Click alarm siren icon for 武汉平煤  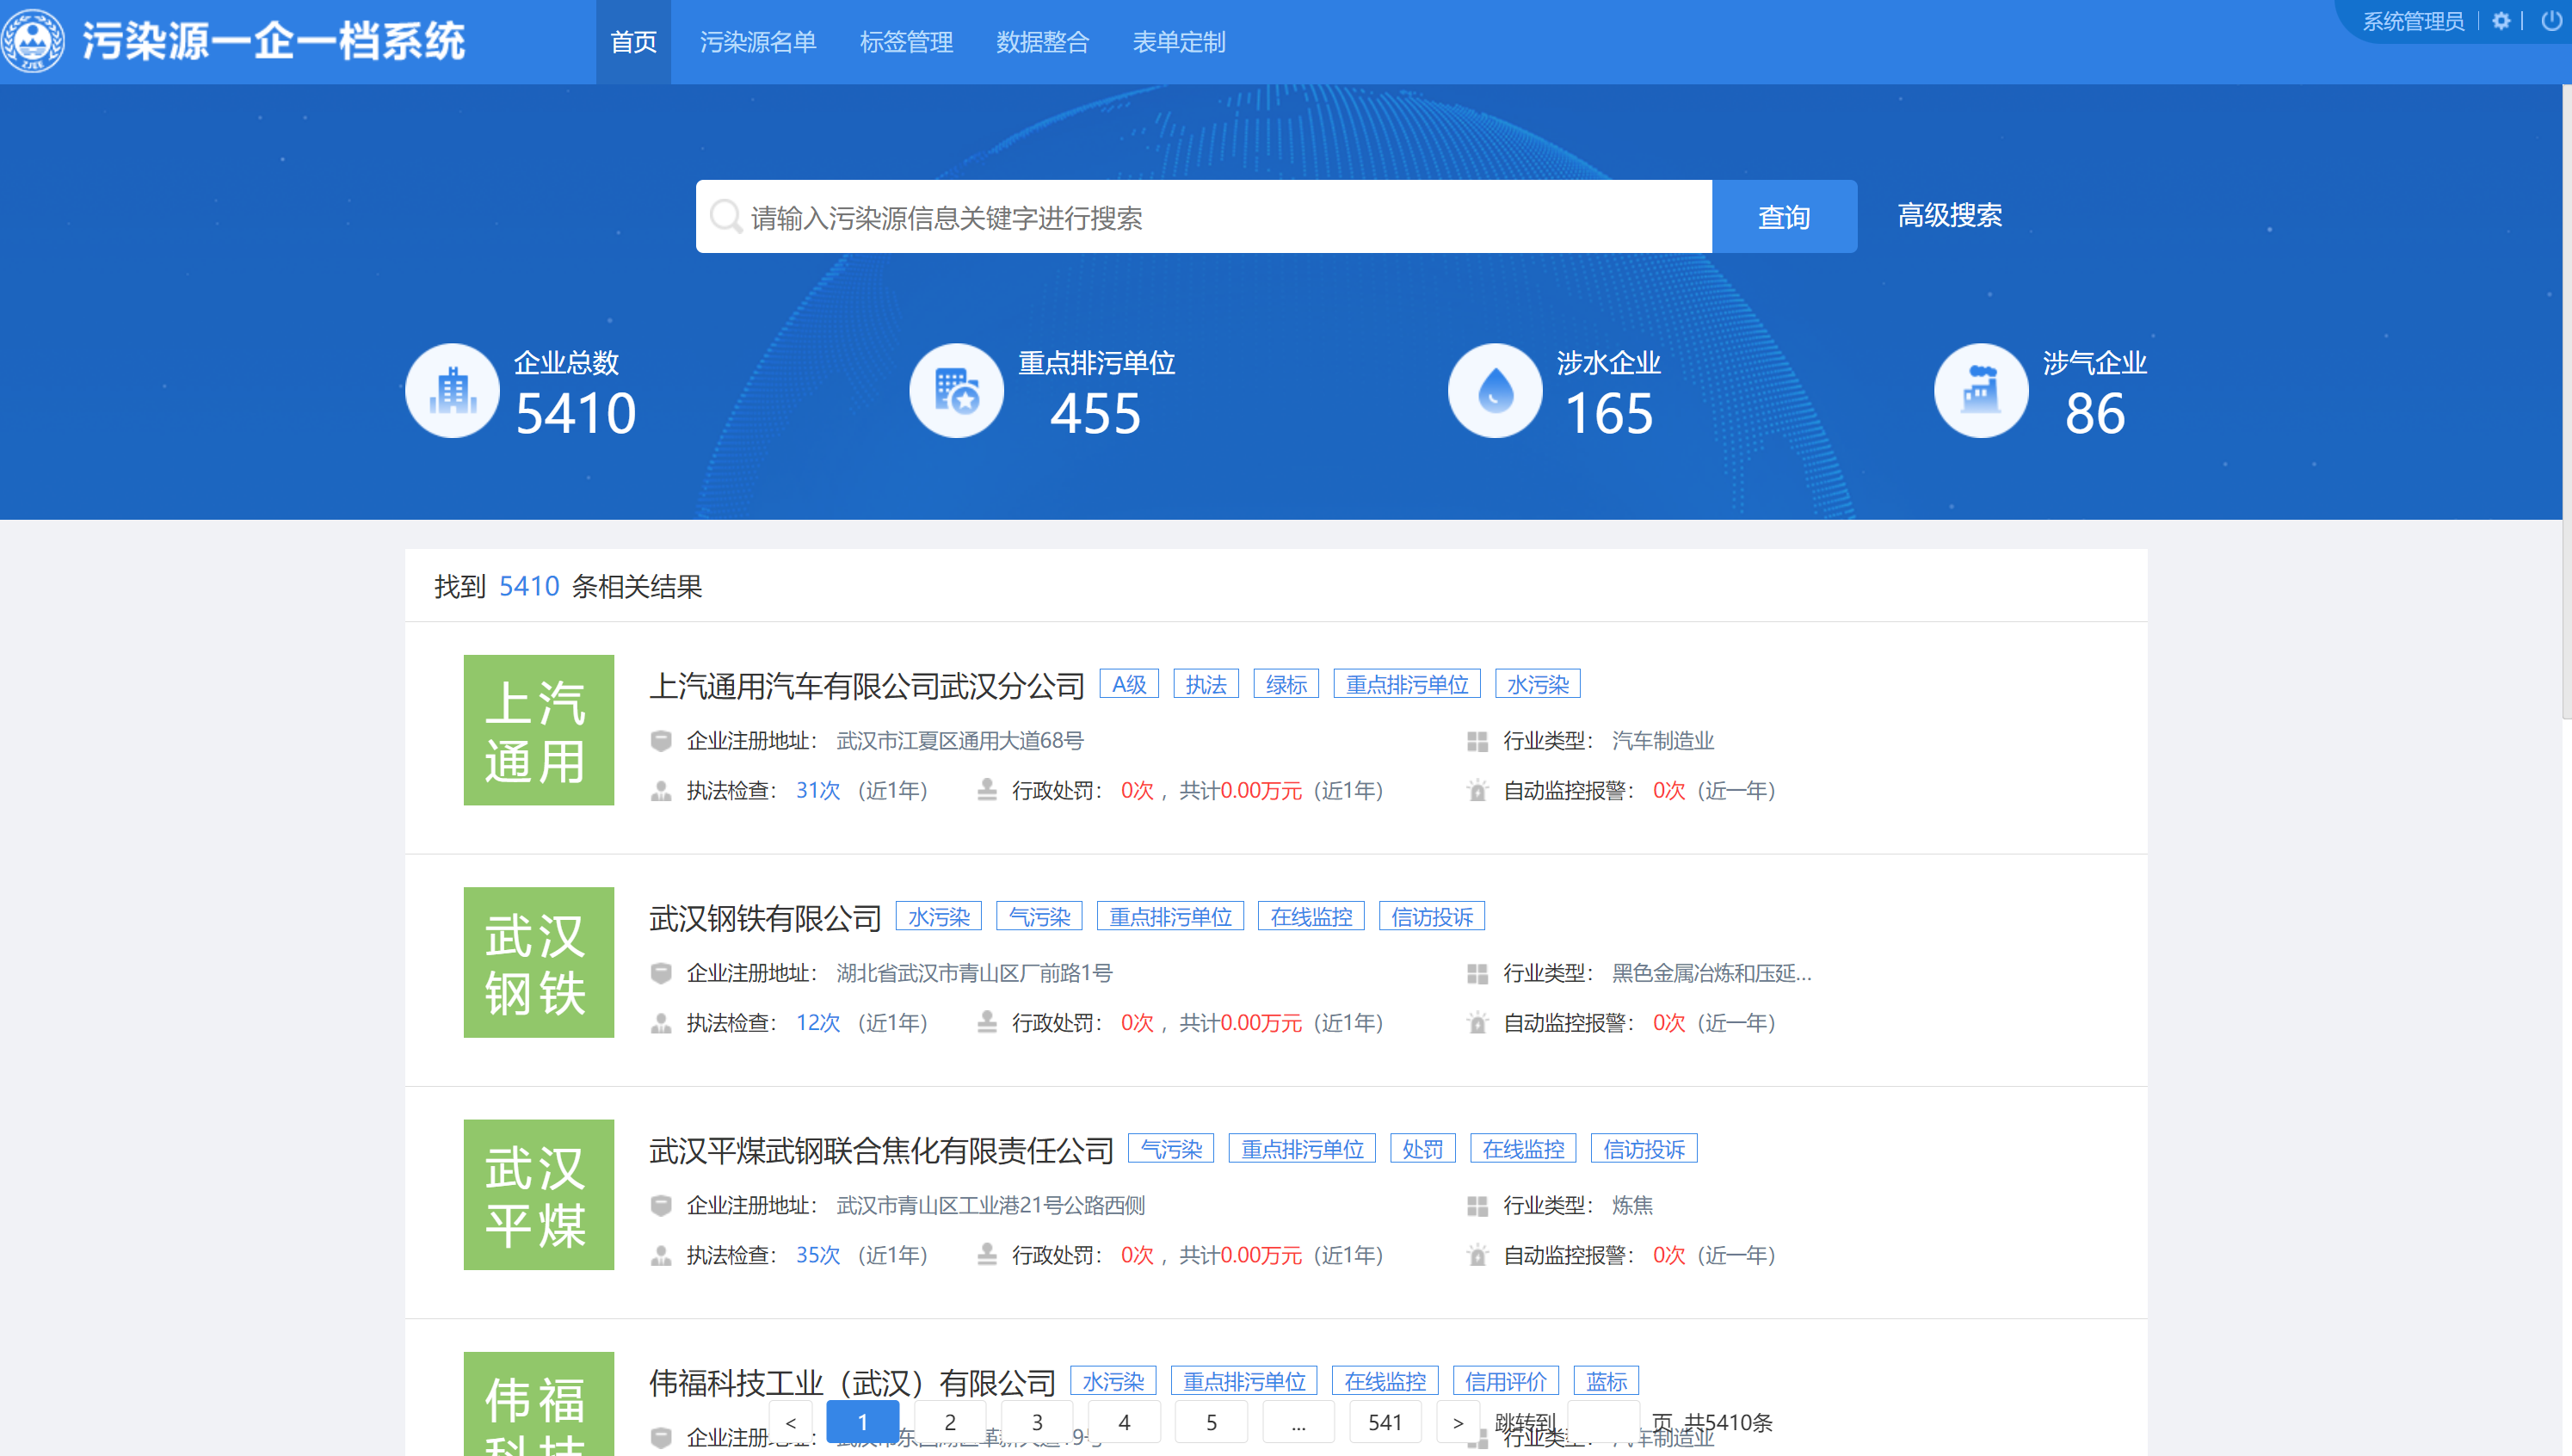point(1477,1254)
